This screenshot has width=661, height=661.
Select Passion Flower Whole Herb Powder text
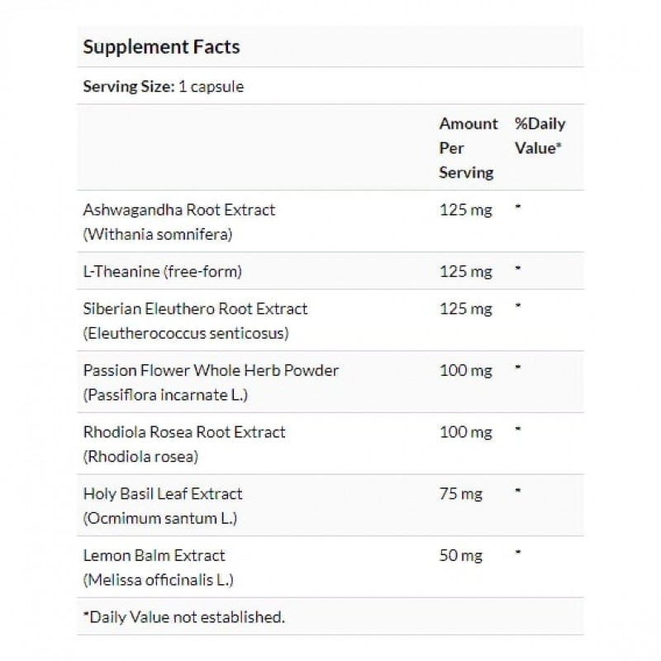coord(211,370)
